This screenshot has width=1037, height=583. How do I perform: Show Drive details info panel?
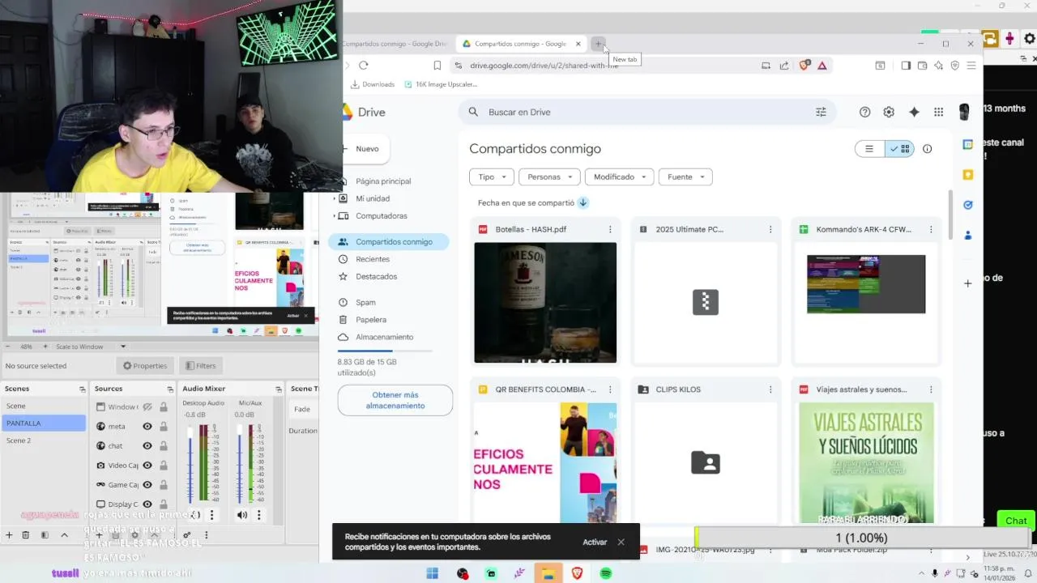928,149
